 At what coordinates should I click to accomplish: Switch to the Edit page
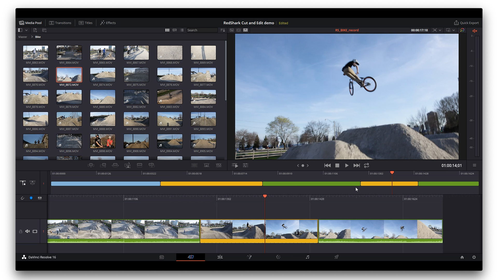[x=220, y=257]
